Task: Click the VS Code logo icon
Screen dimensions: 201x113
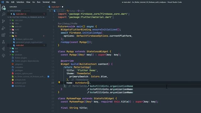Action: tap(2, 2)
